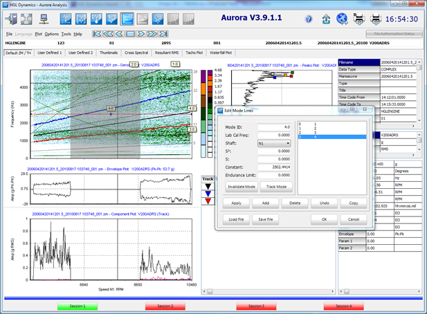Open the Options menu
Image resolution: width=427 pixels, height=314 pixels.
[x=52, y=34]
